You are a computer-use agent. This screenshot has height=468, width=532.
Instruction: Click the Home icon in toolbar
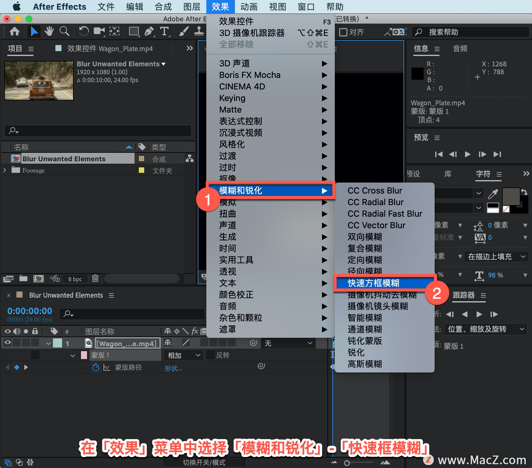coord(15,31)
